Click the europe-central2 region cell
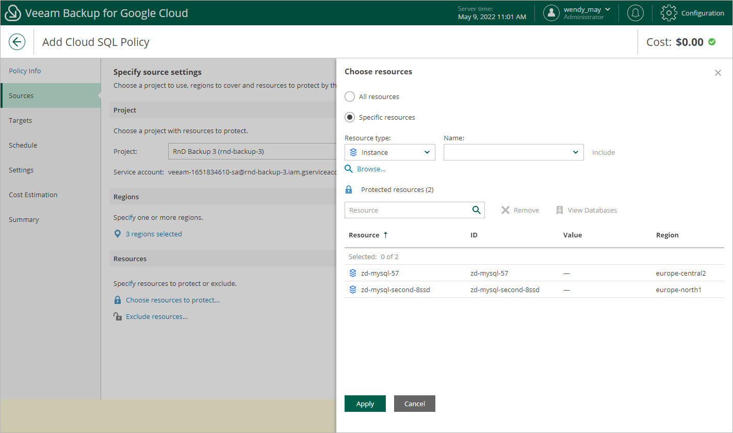 click(681, 273)
